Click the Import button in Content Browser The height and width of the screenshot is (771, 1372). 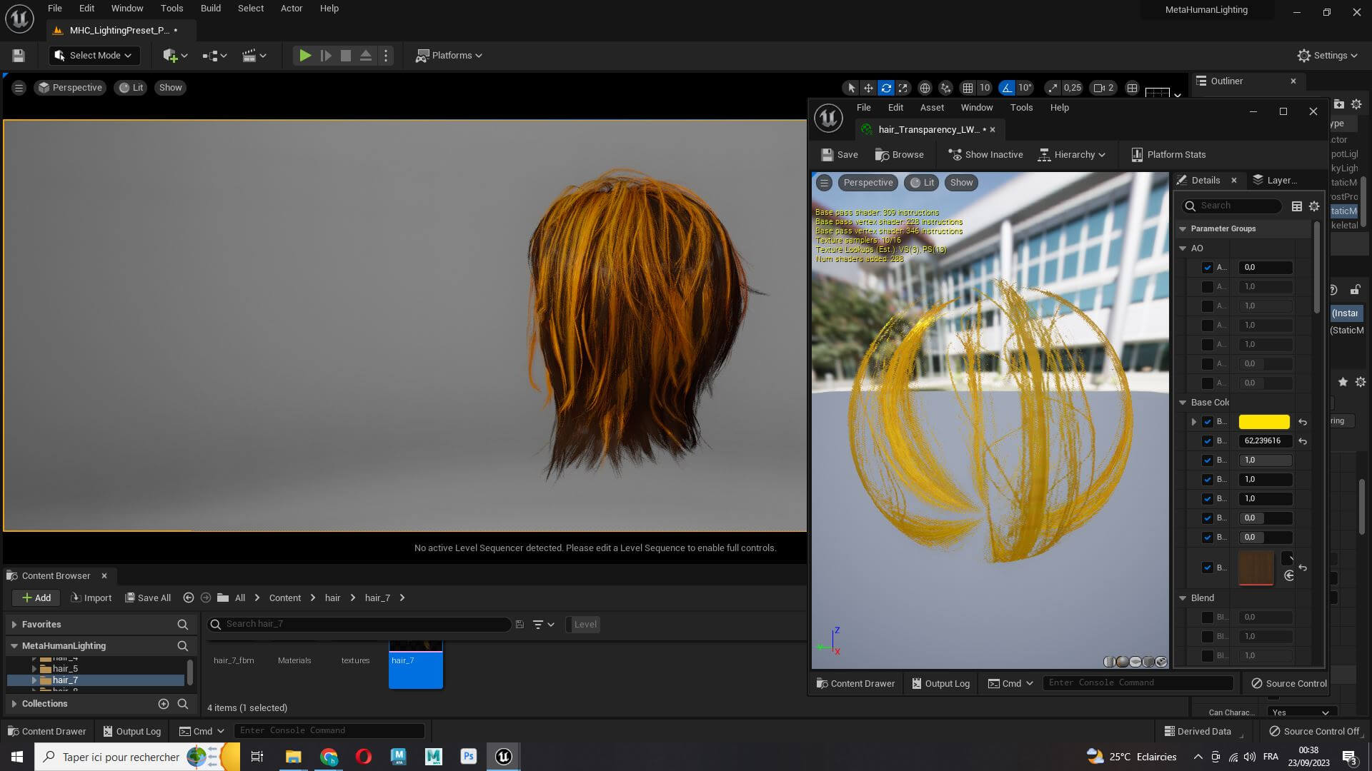tap(91, 598)
